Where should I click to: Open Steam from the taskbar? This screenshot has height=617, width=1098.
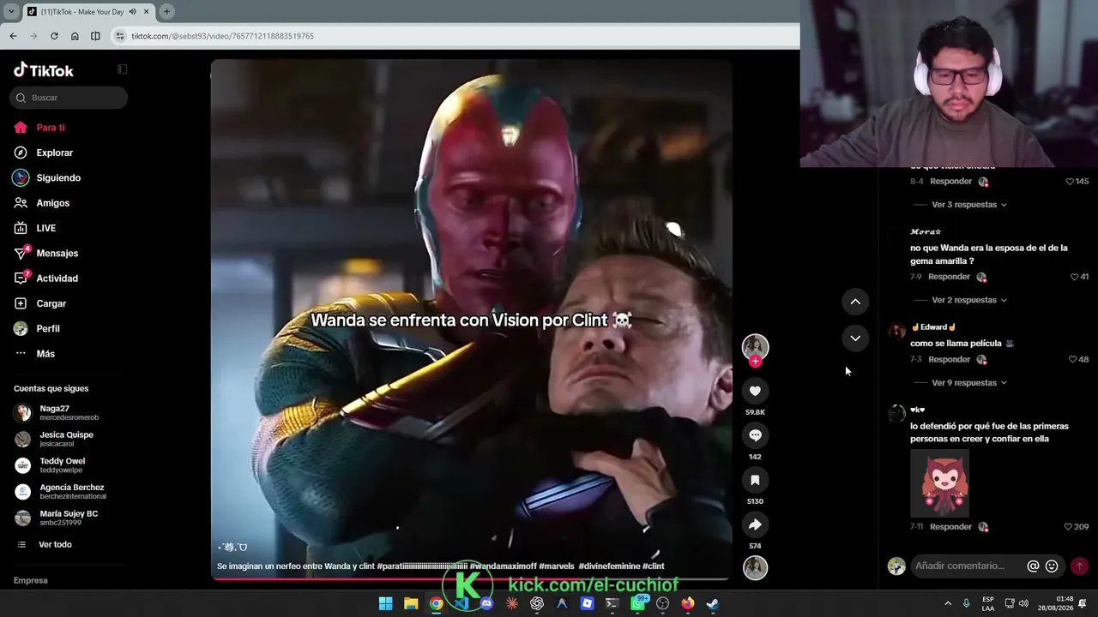713,603
